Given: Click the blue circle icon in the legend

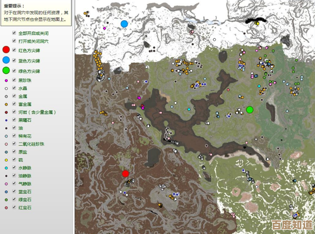Looking at the screenshot, I should pyautogui.click(x=6, y=60).
